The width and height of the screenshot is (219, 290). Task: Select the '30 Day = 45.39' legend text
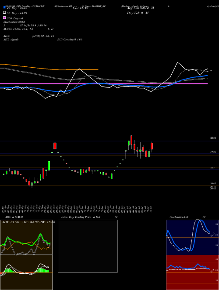(x=17, y=13)
